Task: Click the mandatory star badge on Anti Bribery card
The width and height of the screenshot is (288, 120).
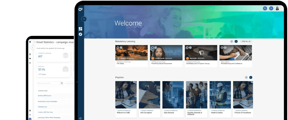Action: pyautogui.click(x=187, y=48)
